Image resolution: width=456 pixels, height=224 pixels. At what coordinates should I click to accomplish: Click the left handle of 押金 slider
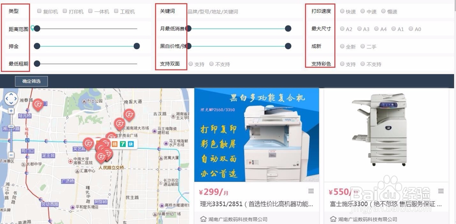pyautogui.click(x=37, y=46)
